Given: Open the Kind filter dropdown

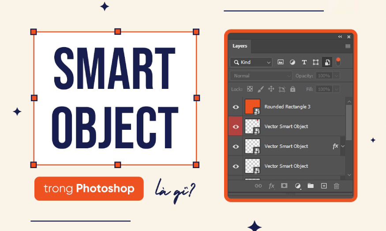Looking at the screenshot, I should click(251, 62).
